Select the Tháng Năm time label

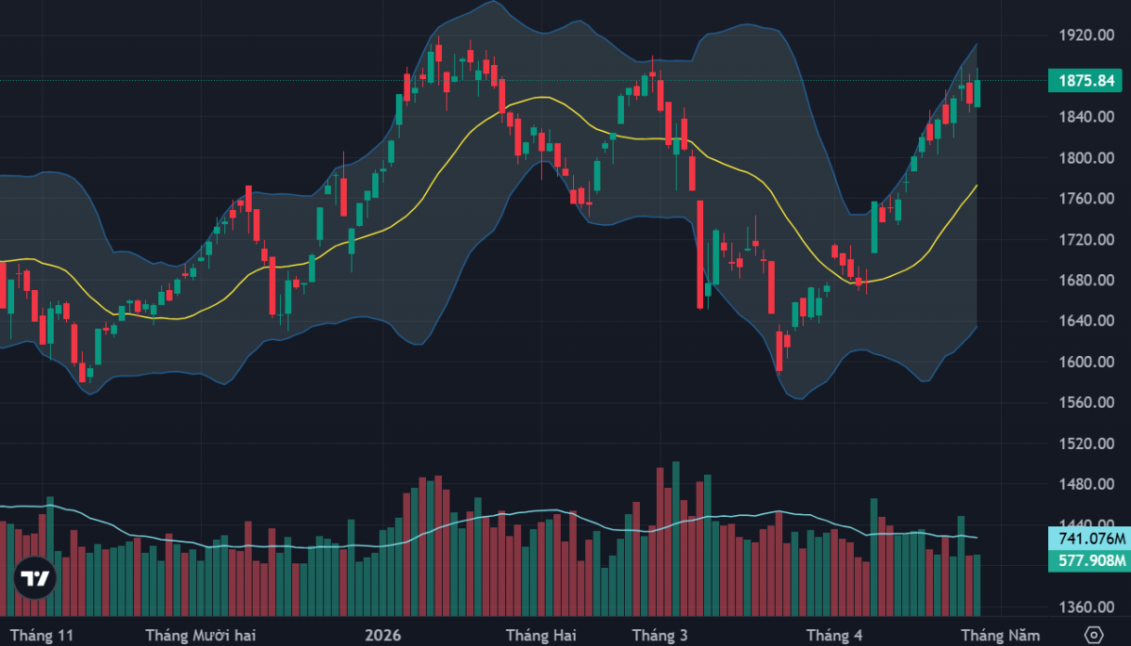coord(1001,635)
